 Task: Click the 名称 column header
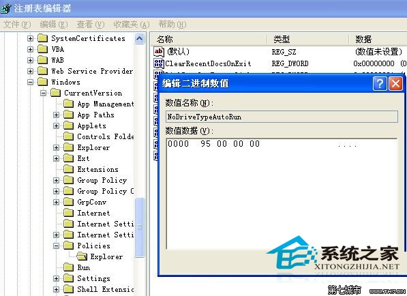click(x=209, y=39)
